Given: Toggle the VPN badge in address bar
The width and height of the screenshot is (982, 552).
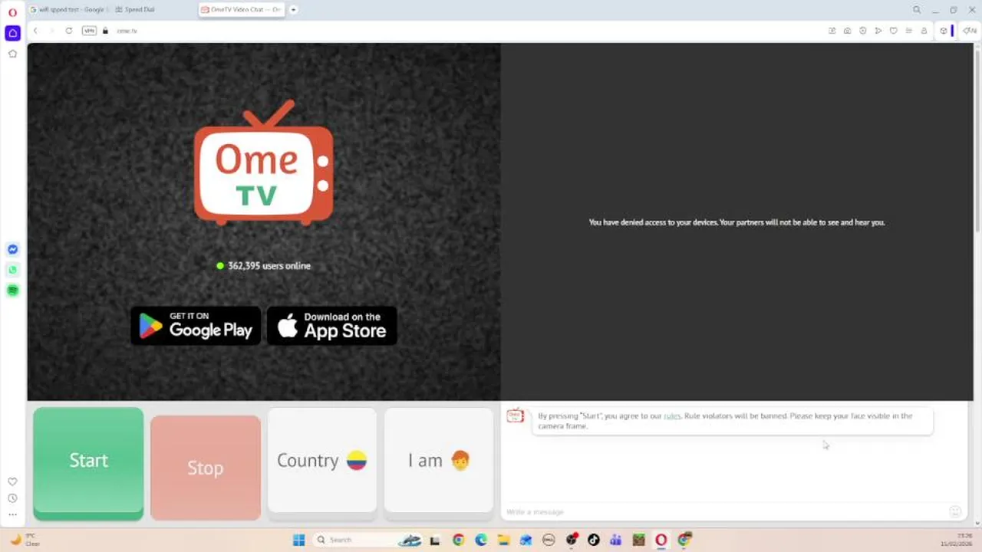Looking at the screenshot, I should 89,31.
